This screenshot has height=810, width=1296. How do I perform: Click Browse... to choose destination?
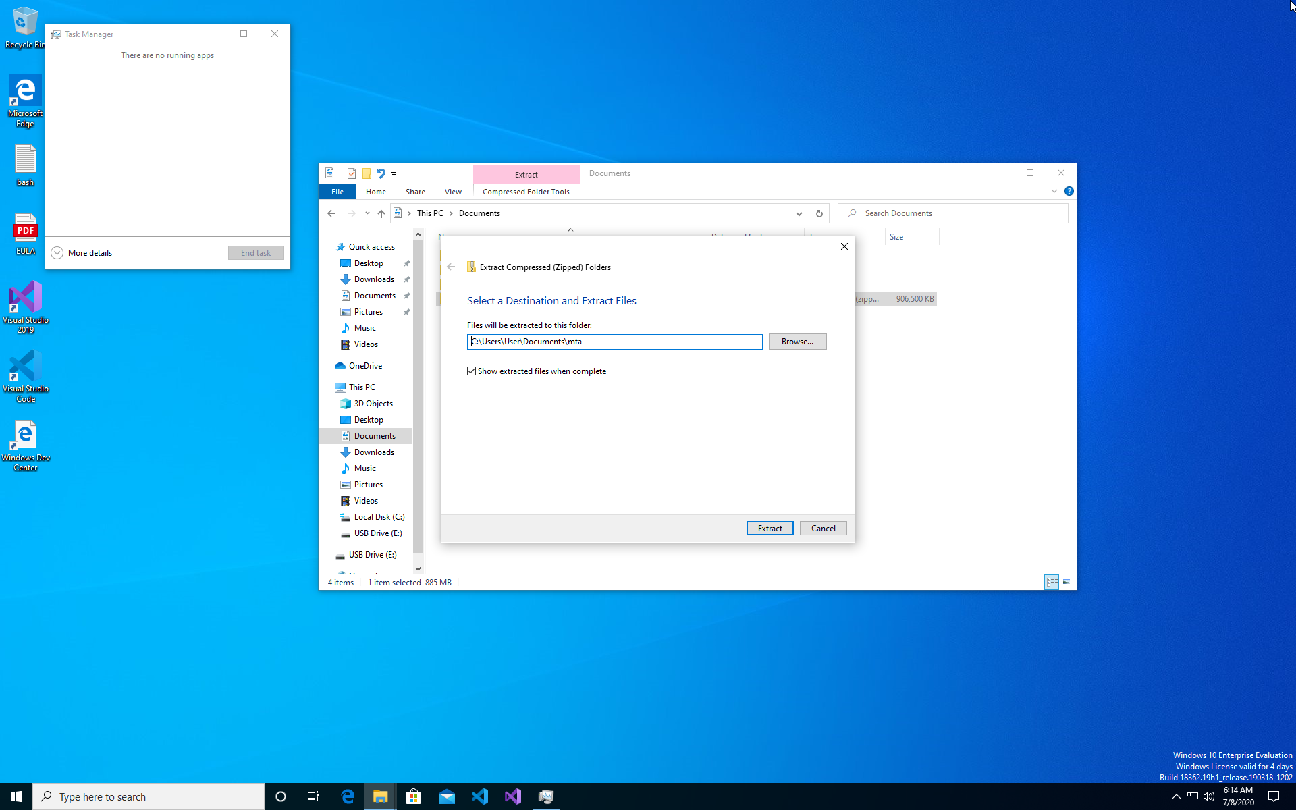[797, 342]
